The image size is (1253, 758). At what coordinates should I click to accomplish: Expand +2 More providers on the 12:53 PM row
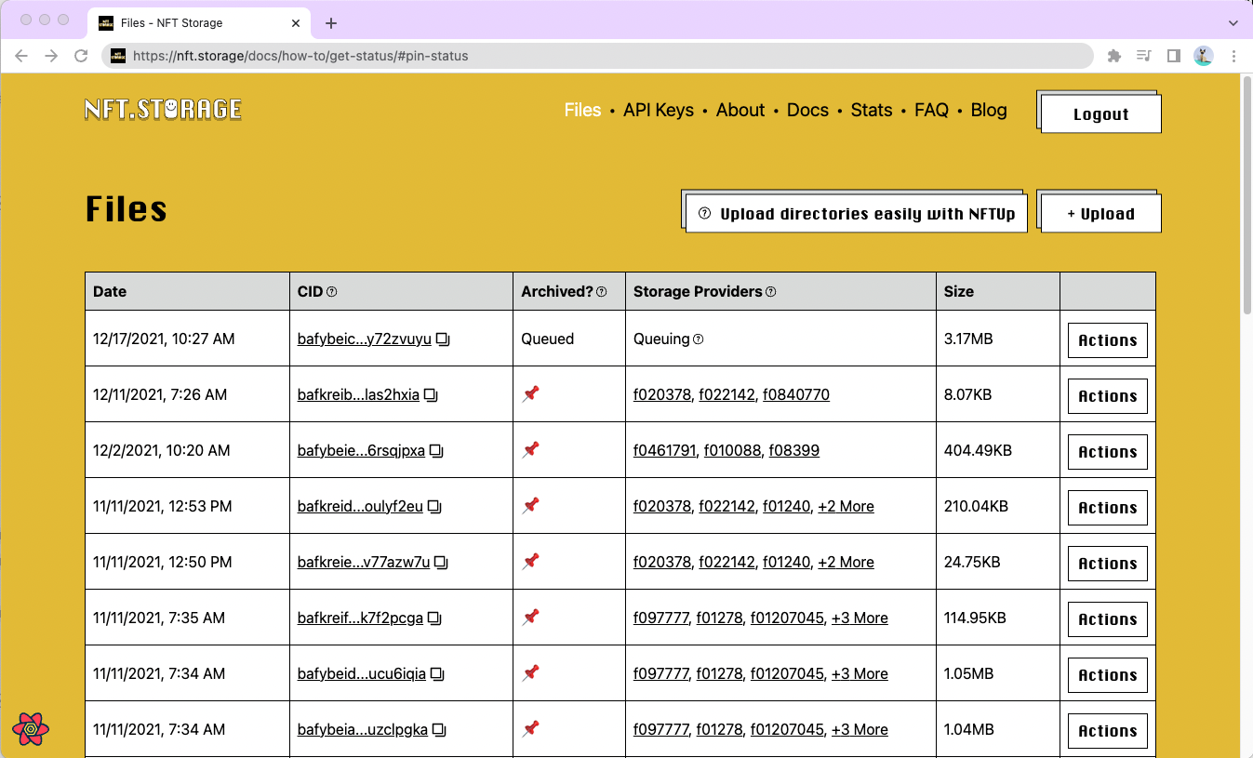(x=846, y=506)
